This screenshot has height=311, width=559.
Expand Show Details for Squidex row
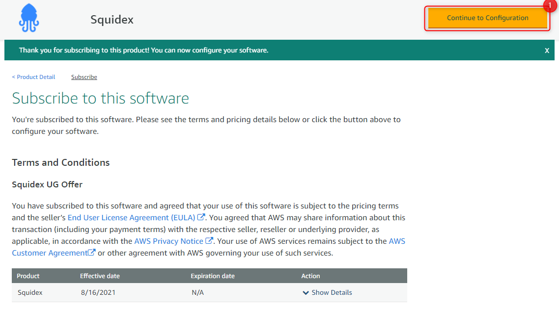[x=327, y=292]
